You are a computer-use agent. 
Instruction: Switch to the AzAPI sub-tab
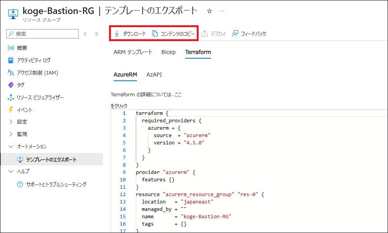coord(154,75)
